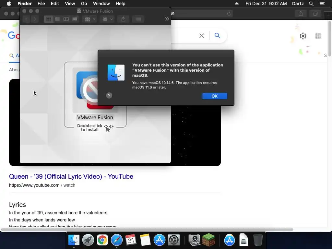Image resolution: width=332 pixels, height=249 pixels.
Task: Open Safari from the Dock
Action: tap(117, 240)
